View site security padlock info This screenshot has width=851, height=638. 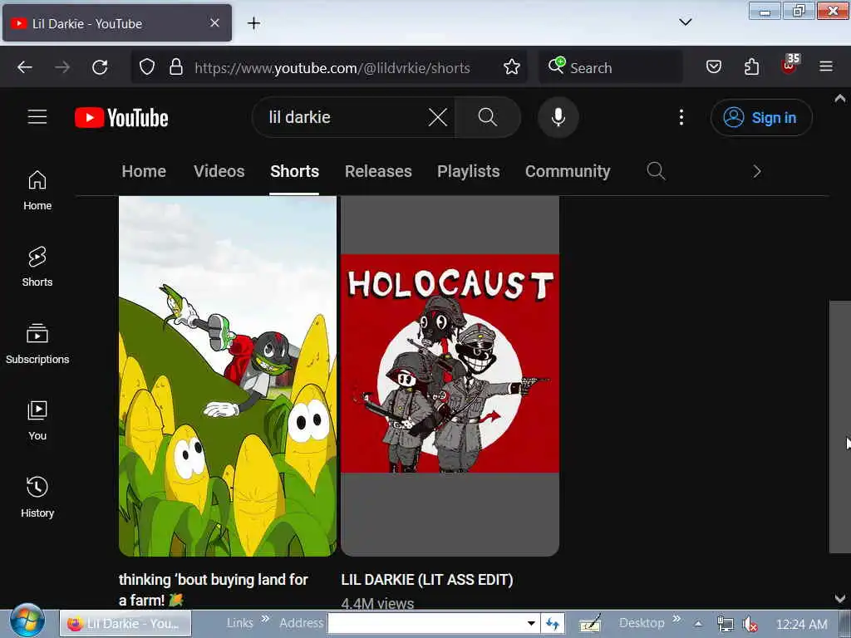coord(176,67)
